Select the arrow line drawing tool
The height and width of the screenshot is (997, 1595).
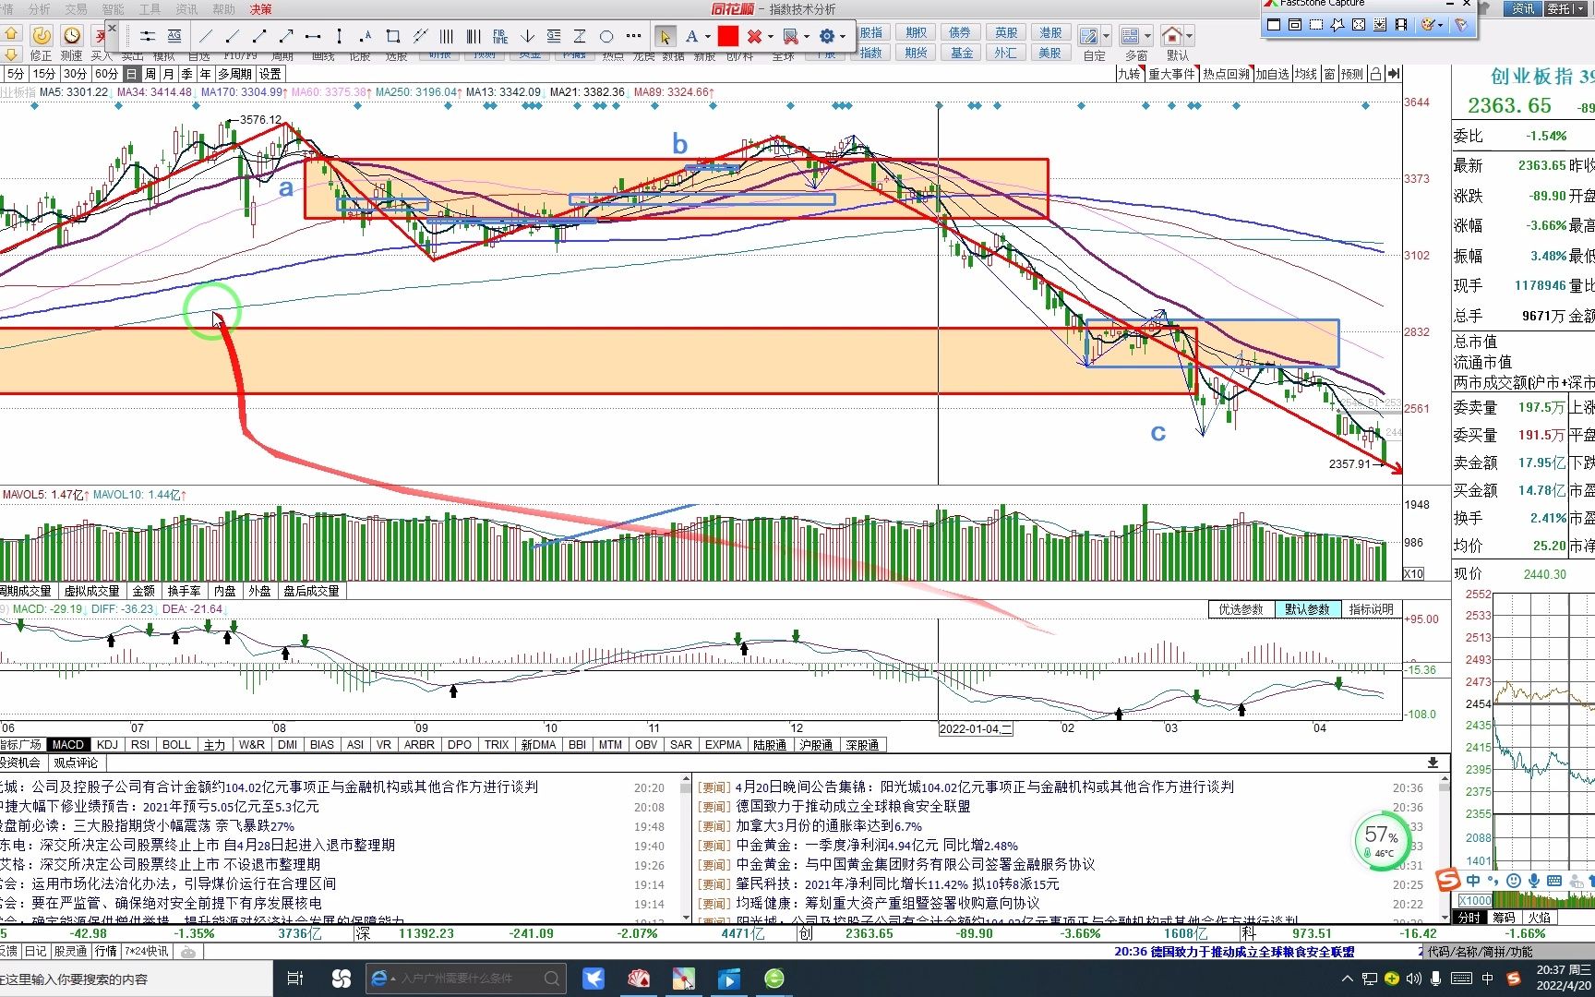coord(286,37)
